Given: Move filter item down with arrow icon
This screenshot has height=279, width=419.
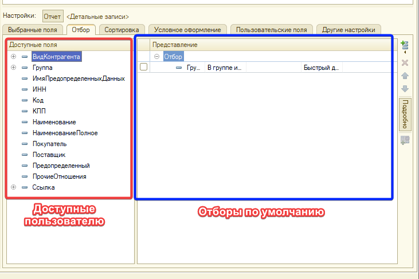Looking at the screenshot, I should [405, 89].
